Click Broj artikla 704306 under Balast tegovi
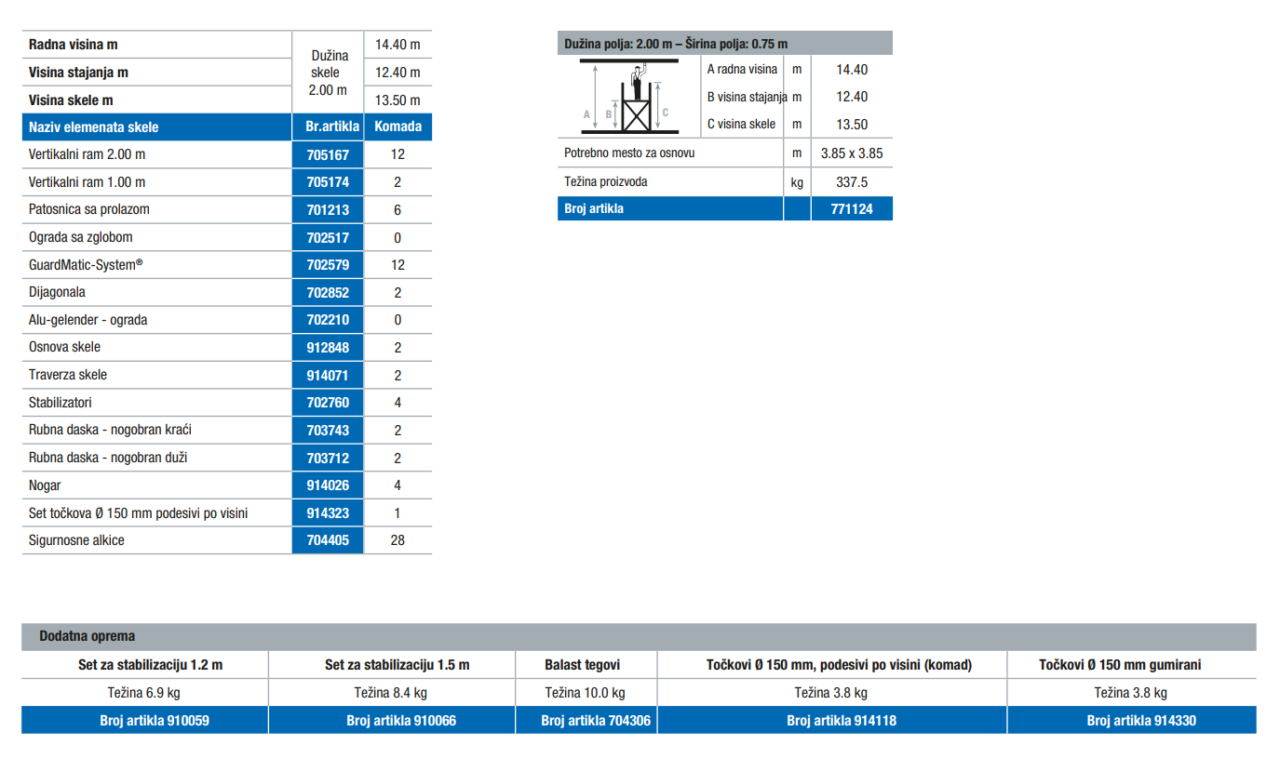This screenshot has height=758, width=1280. click(586, 720)
